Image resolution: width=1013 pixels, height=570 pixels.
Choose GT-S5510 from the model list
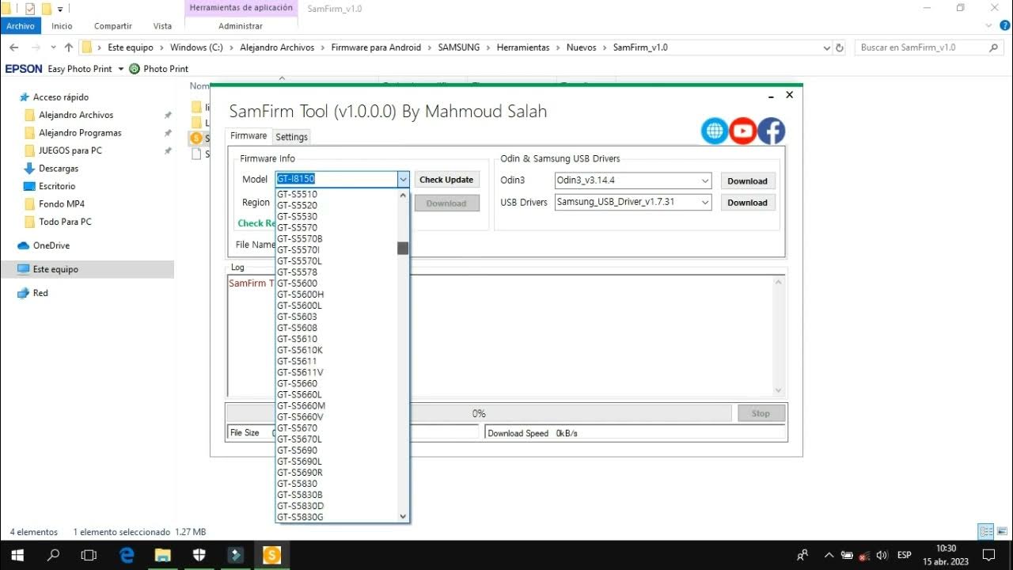coord(336,194)
